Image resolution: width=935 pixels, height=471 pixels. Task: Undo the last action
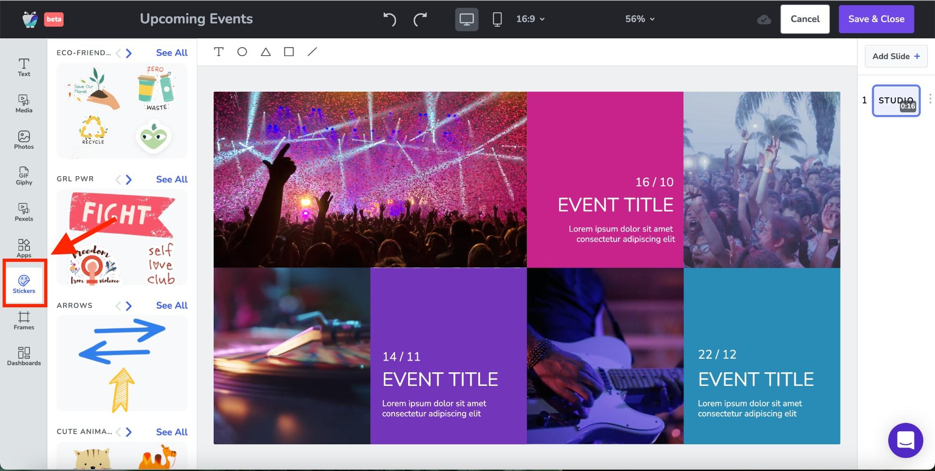pos(389,19)
